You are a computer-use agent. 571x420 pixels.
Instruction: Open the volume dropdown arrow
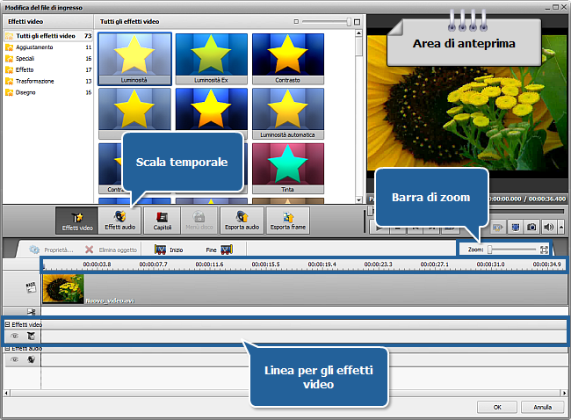pos(560,228)
